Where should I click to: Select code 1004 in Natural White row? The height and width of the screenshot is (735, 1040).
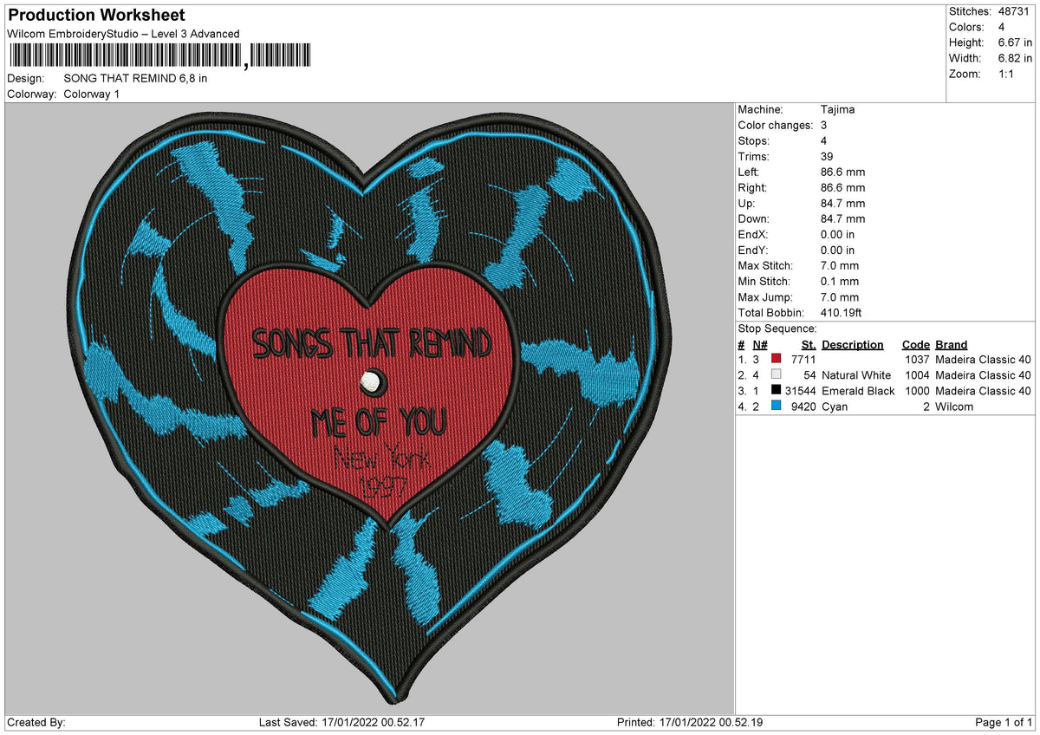click(x=917, y=375)
